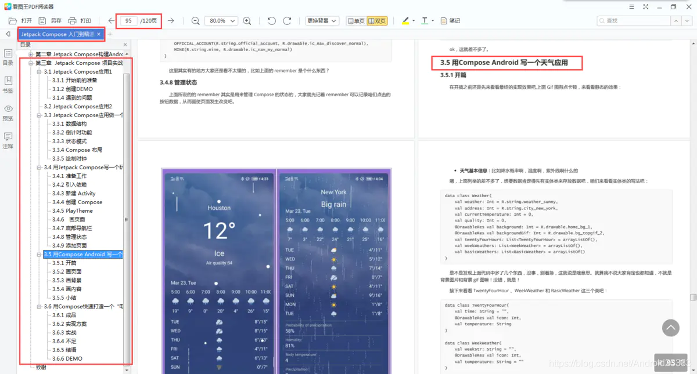Select the green text underline tool
697x374 pixels.
425,20
